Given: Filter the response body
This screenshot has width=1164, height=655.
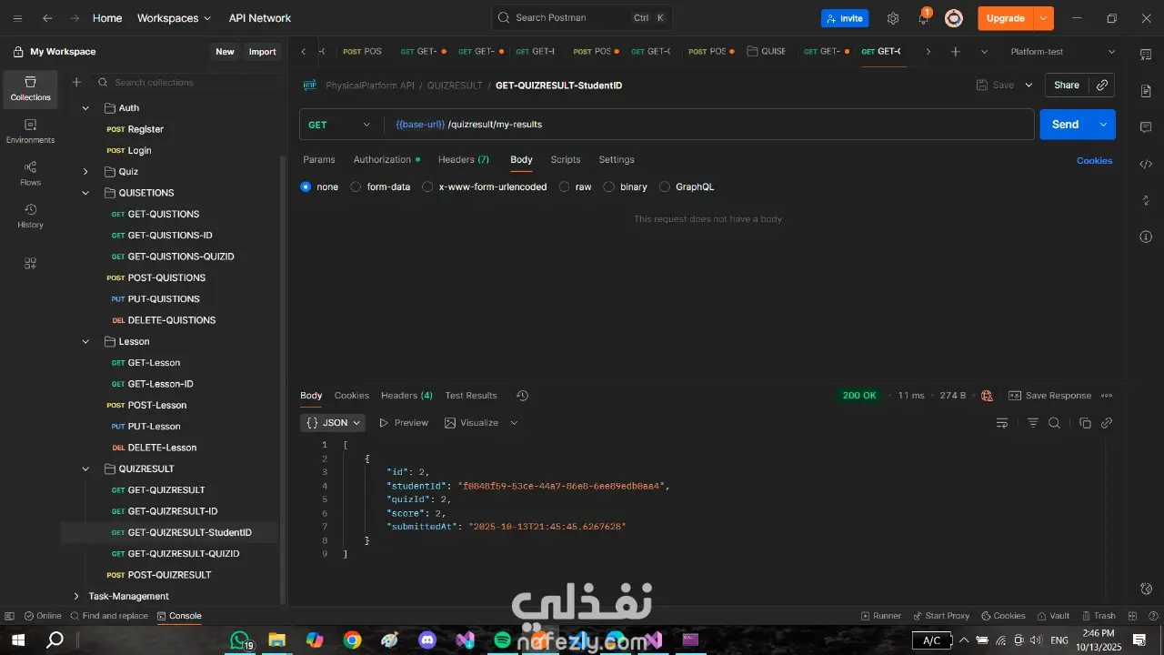Looking at the screenshot, I should [1033, 423].
